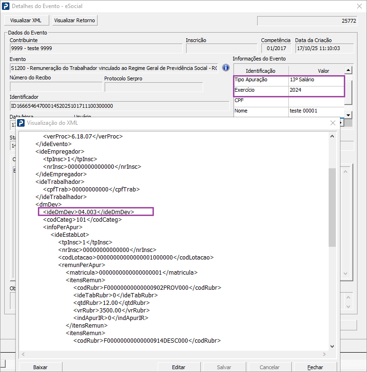Click the Editar button
The height and width of the screenshot is (372, 367).
coord(179,367)
